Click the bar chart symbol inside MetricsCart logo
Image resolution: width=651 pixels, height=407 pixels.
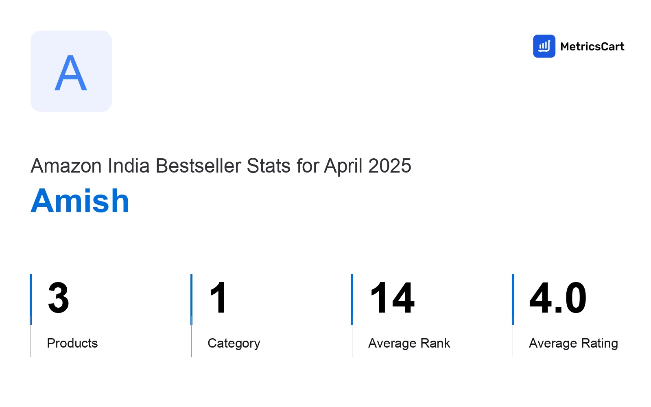[x=544, y=46]
